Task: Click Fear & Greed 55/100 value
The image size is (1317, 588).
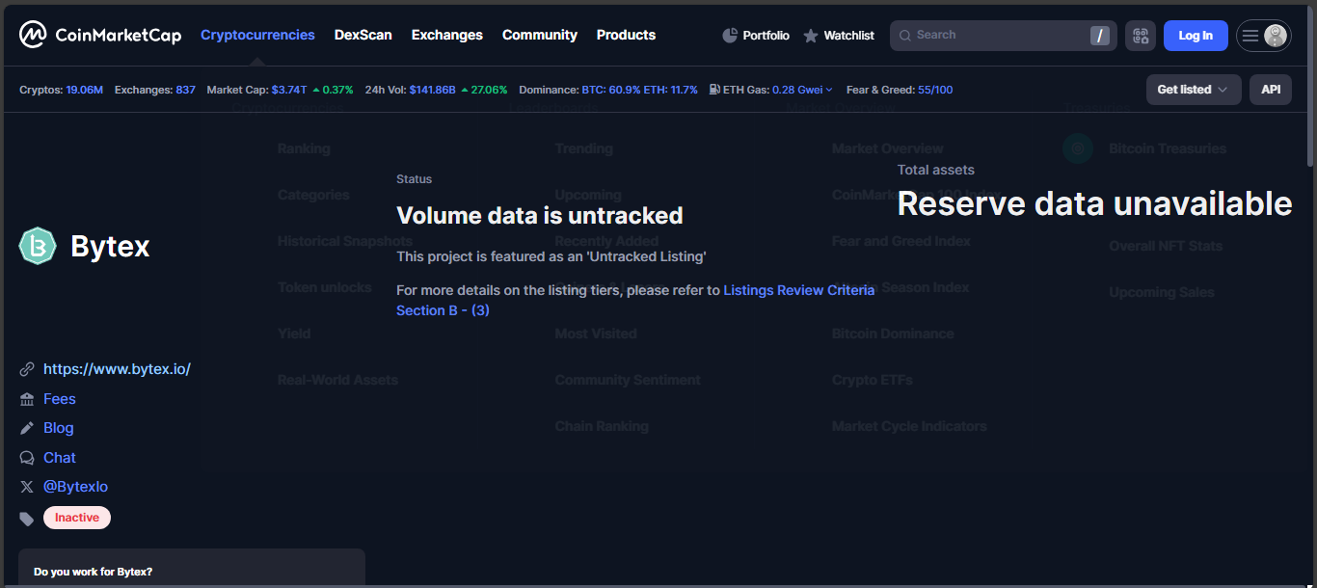Action: (935, 90)
